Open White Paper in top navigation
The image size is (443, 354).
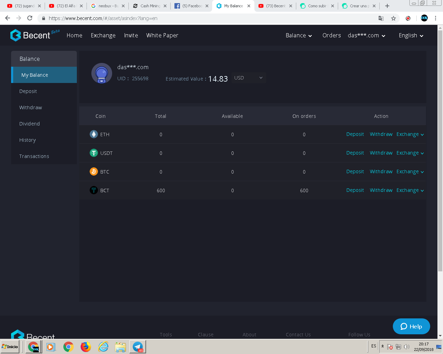coord(162,35)
